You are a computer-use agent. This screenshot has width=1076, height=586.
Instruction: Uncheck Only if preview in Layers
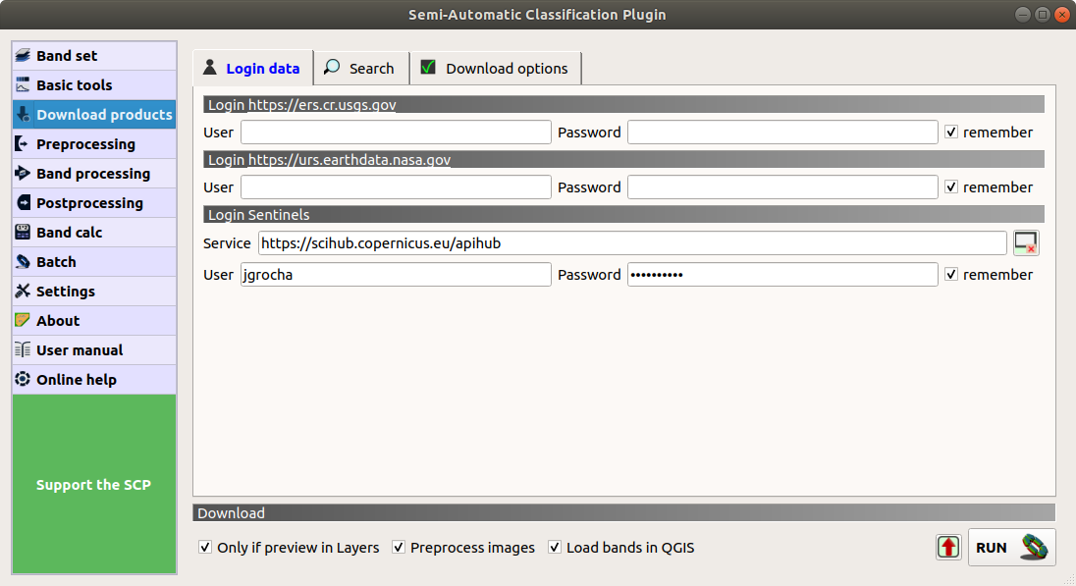tap(205, 548)
